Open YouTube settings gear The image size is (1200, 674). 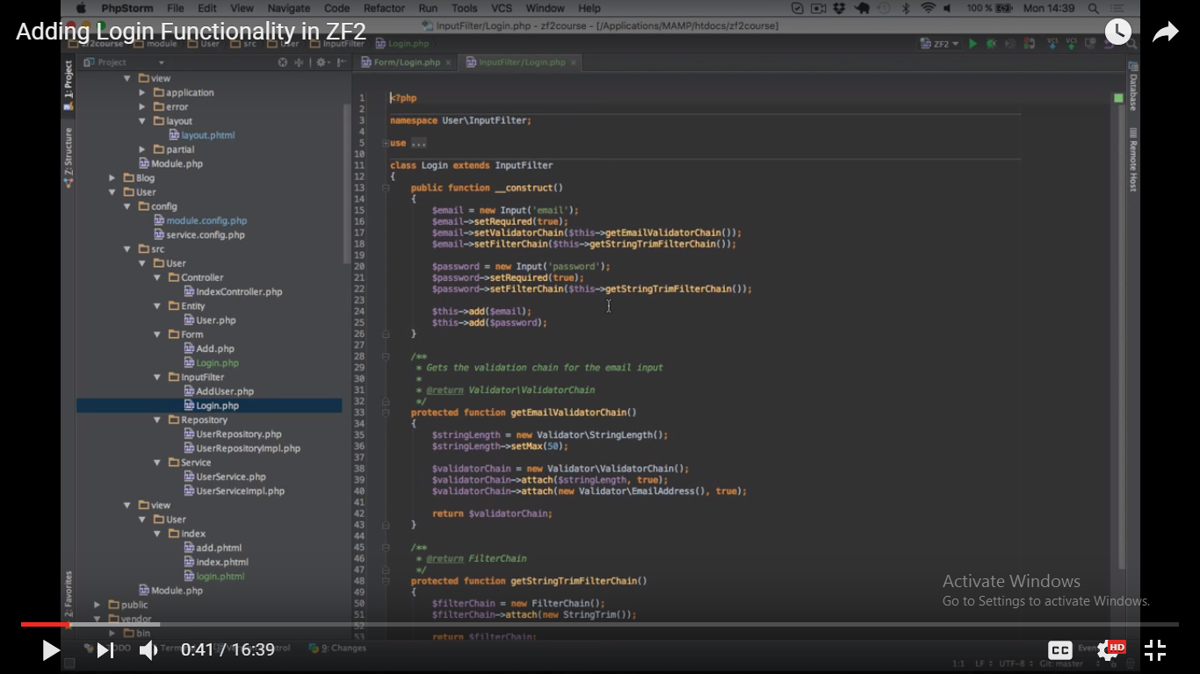1109,650
